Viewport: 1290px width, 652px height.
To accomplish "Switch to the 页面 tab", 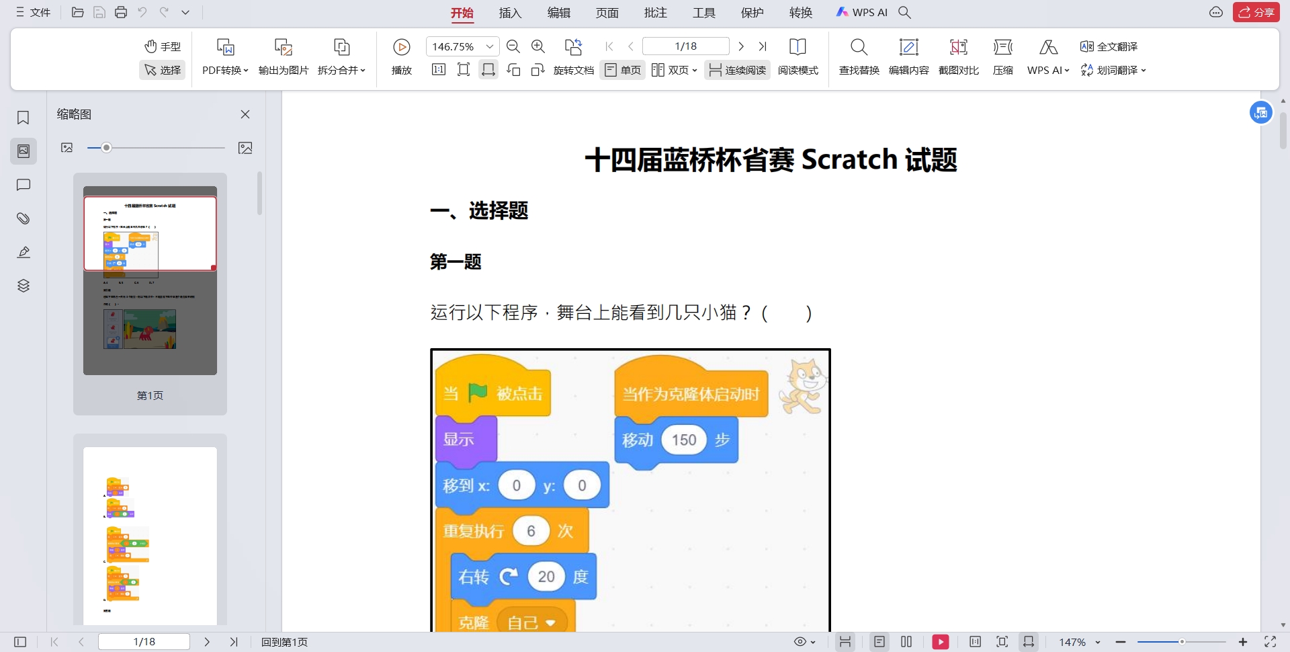I will (x=607, y=13).
